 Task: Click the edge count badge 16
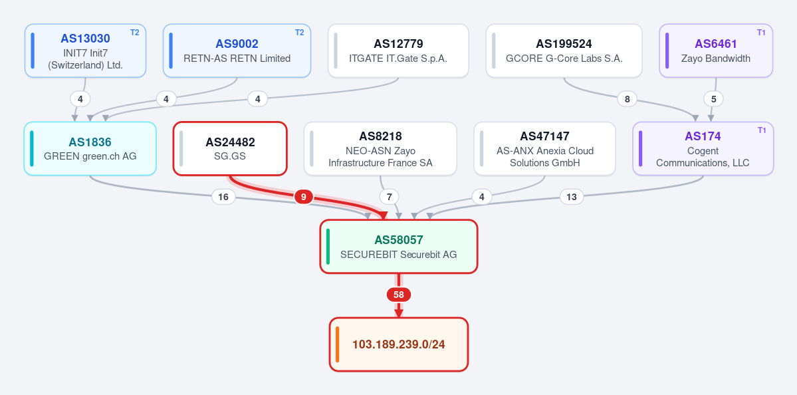click(223, 197)
